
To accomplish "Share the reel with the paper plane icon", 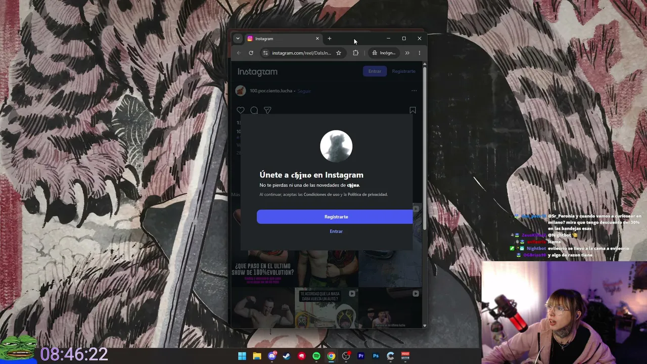I will (267, 110).
